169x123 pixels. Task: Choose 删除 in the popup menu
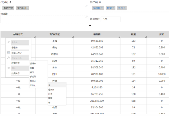[x=20, y=68]
